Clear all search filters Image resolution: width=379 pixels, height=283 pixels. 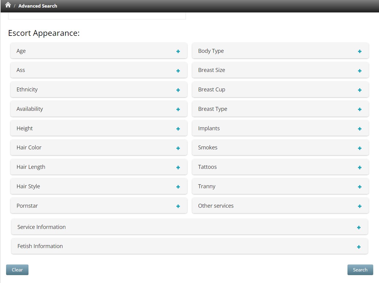click(x=17, y=270)
